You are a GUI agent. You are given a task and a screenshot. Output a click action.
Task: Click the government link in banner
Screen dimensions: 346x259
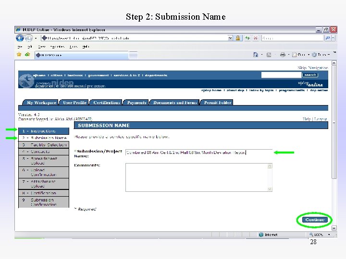[98, 75]
